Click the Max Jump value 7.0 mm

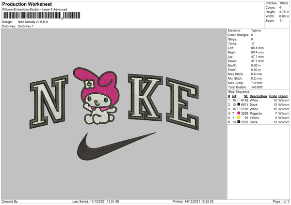(x=257, y=83)
